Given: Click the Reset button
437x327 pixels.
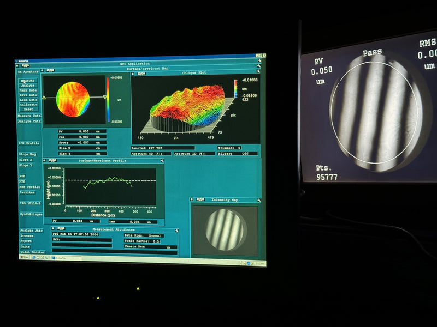Looking at the screenshot, I should pyautogui.click(x=28, y=109).
